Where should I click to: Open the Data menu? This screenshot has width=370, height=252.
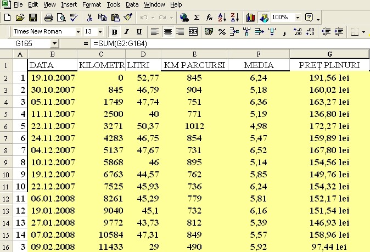[133, 4]
